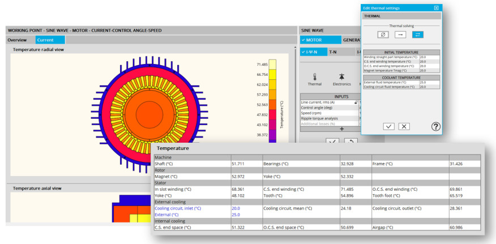Select iterative two-way thermal solving
This screenshot has height=244, width=496.
(x=417, y=35)
